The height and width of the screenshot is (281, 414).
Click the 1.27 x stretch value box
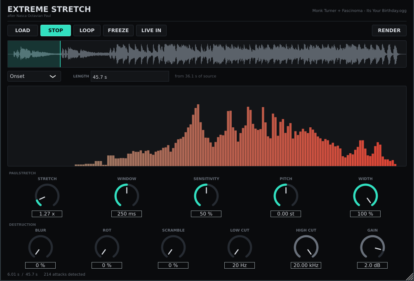click(x=47, y=214)
